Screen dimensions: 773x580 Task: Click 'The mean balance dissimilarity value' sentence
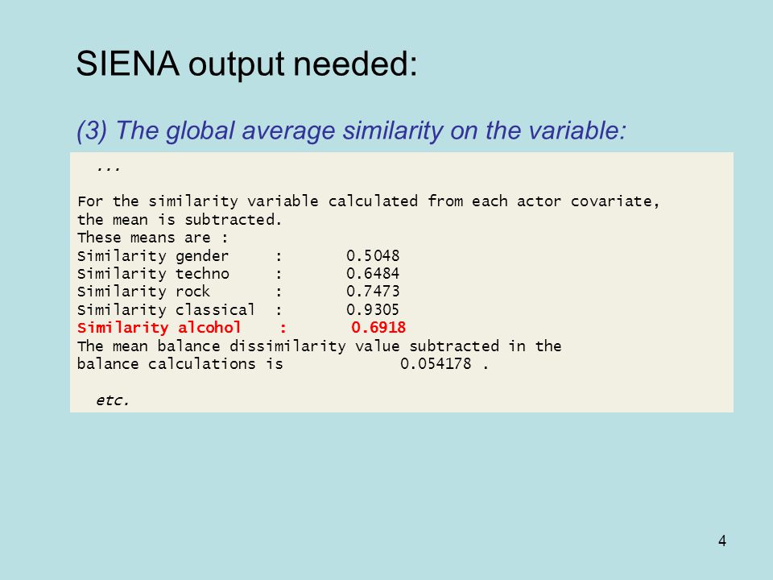(319, 346)
